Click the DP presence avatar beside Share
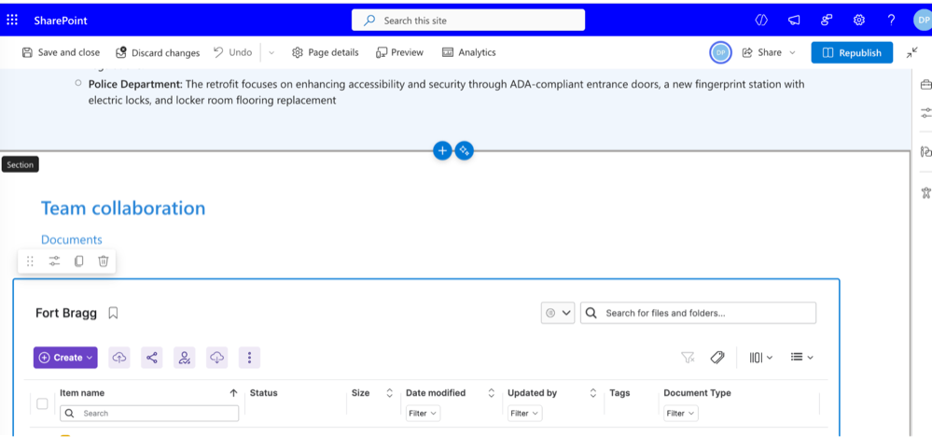This screenshot has height=437, width=932. [720, 52]
